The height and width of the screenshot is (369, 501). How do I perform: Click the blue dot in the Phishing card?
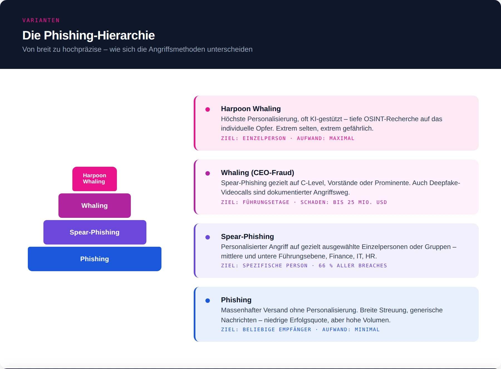click(x=208, y=301)
